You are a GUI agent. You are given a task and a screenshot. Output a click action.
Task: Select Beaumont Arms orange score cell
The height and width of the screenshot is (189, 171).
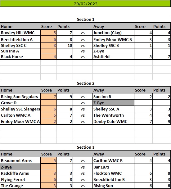tap(48, 160)
